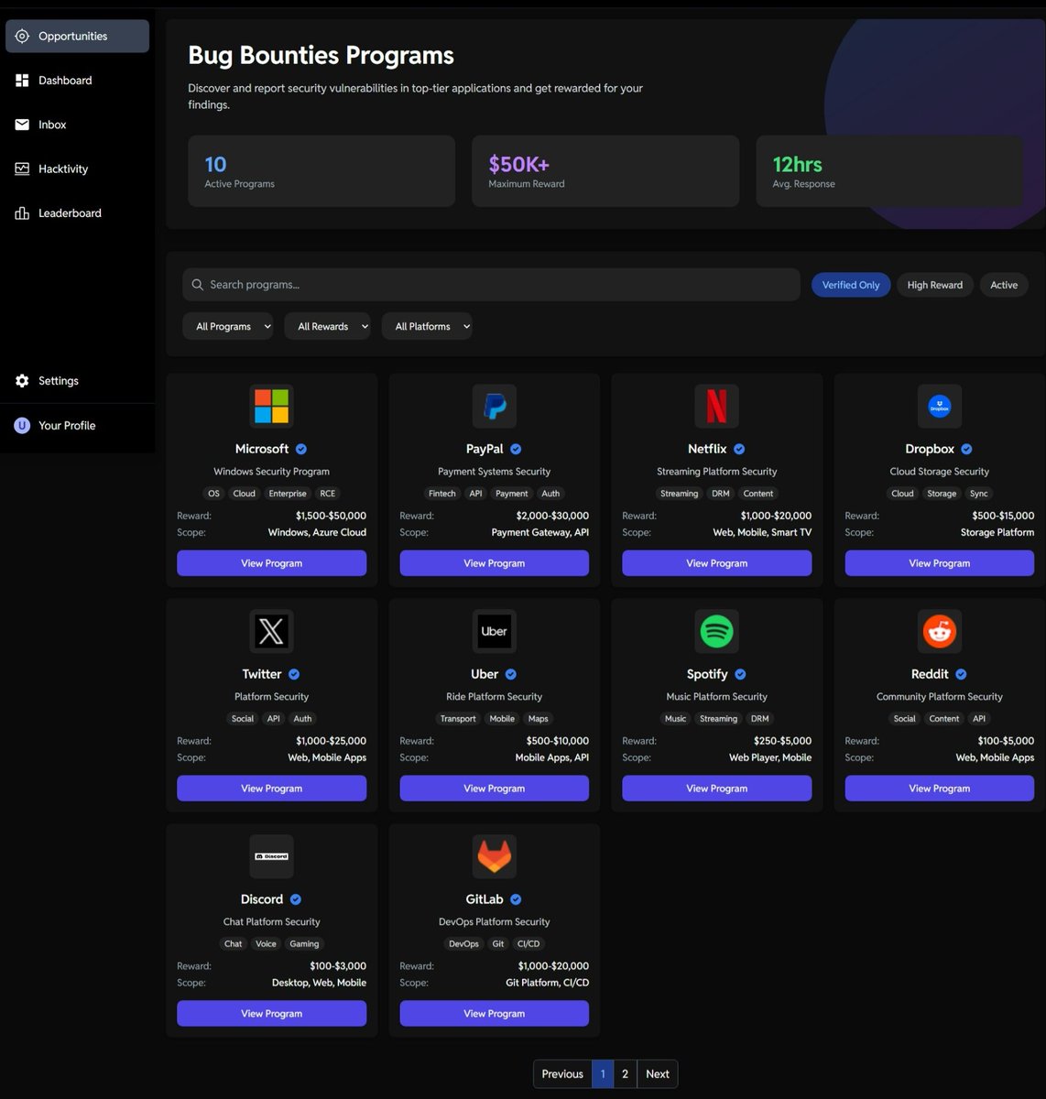View Program for Reddit
Image resolution: width=1046 pixels, height=1099 pixels.
pos(940,789)
